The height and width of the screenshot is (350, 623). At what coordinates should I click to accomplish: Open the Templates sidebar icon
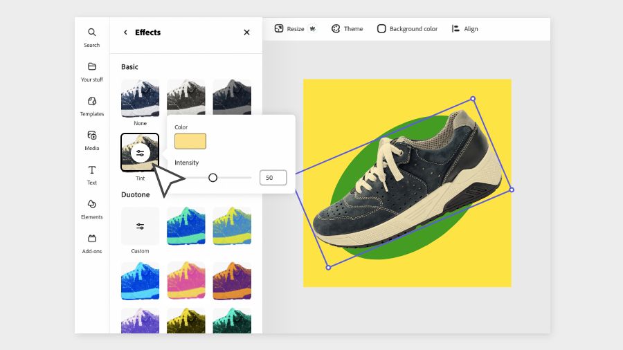click(92, 101)
